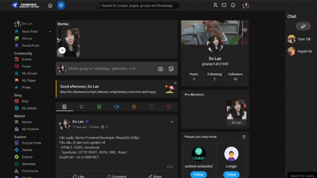
Task: Dismiss the Good afternoon greeting
Action: click(x=175, y=83)
